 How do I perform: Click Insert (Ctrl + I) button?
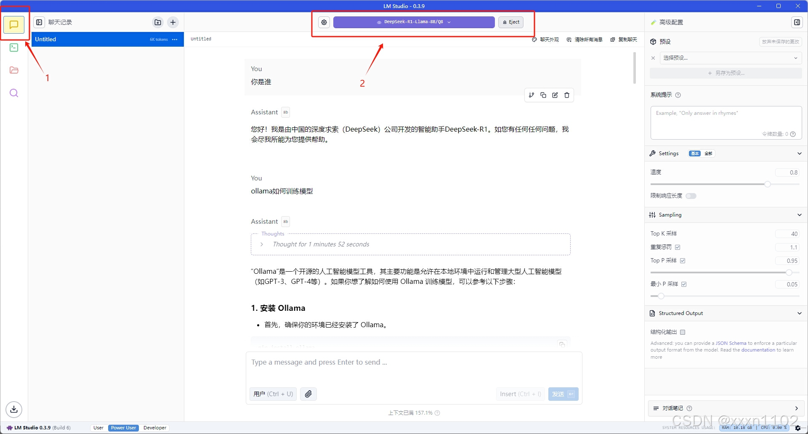pos(521,394)
